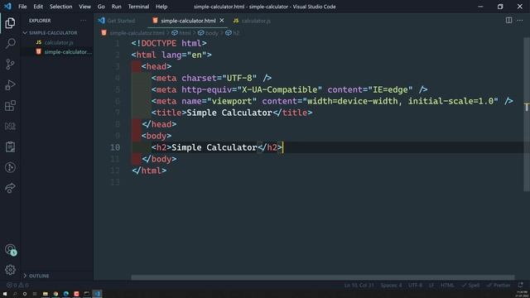Open Microsoft Edge from taskbar
This screenshot has width=530, height=298.
(66, 294)
